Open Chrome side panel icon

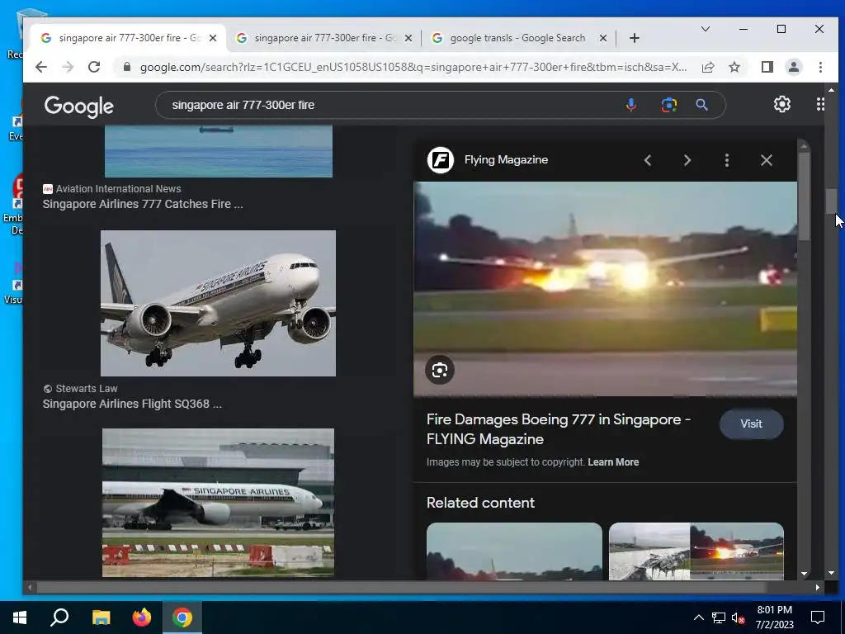(x=767, y=67)
